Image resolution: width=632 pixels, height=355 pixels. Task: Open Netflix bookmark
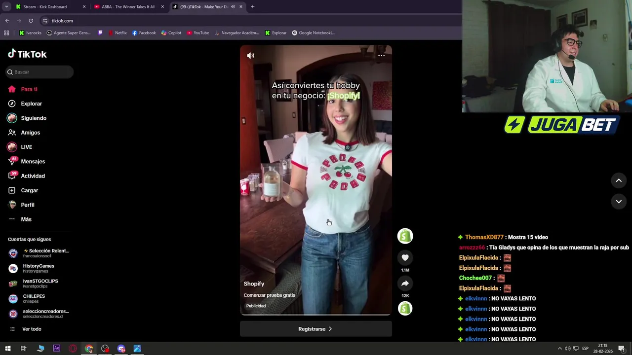click(118, 33)
